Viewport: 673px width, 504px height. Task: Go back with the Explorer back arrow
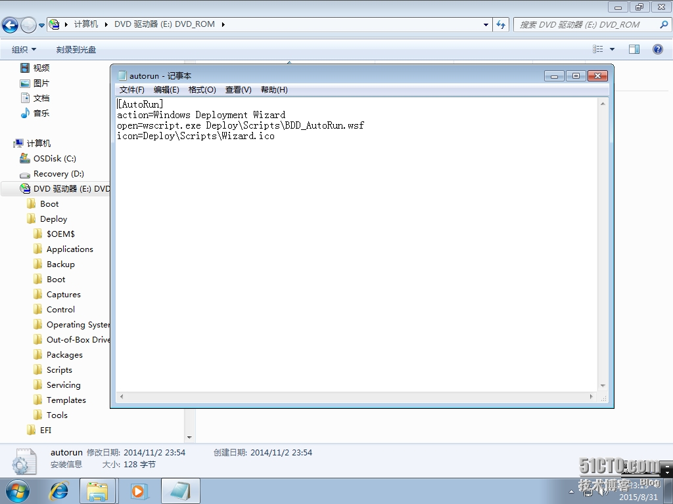11,25
